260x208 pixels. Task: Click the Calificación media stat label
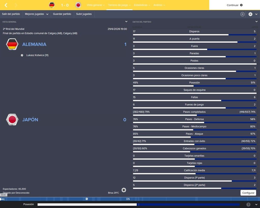(x=194, y=170)
